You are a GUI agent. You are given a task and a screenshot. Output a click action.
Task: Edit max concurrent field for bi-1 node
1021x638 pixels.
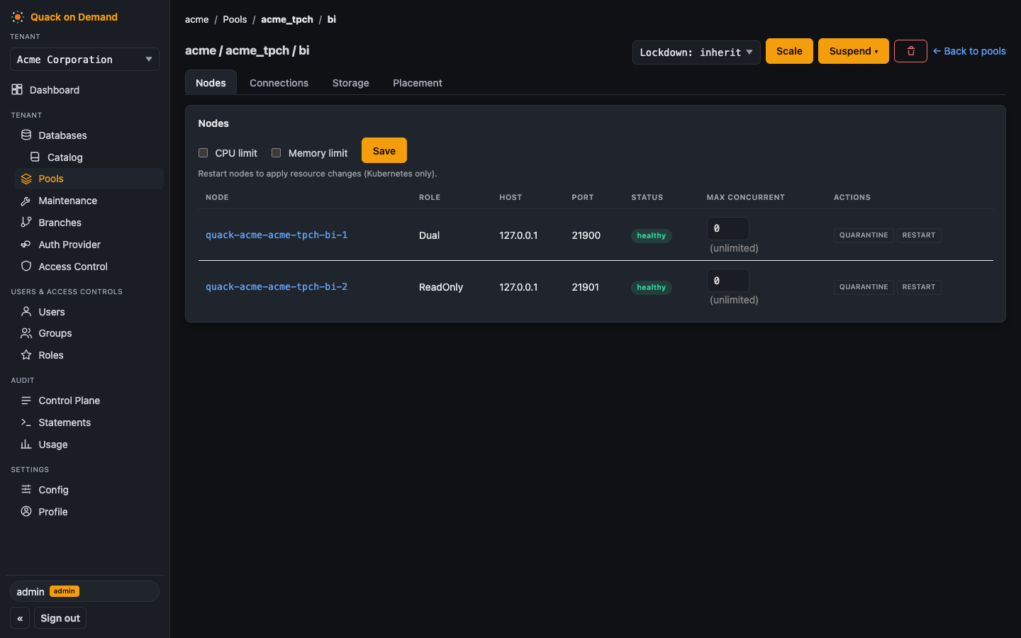(x=728, y=228)
